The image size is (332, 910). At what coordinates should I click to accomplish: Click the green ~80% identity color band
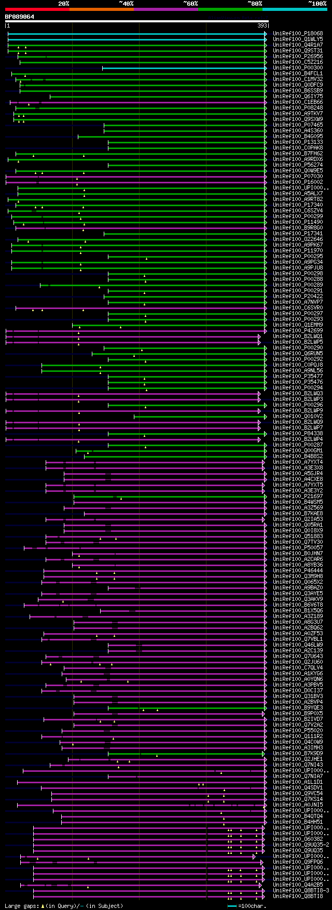click(230, 9)
